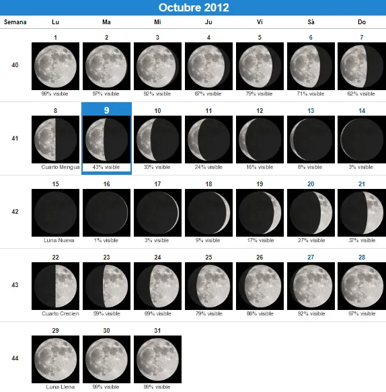Select the moon image for day 31
The width and height of the screenshot is (386, 392).
[157, 359]
